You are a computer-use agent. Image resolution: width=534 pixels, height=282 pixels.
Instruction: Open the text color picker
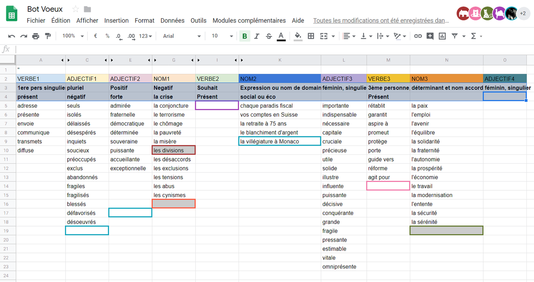(x=281, y=36)
